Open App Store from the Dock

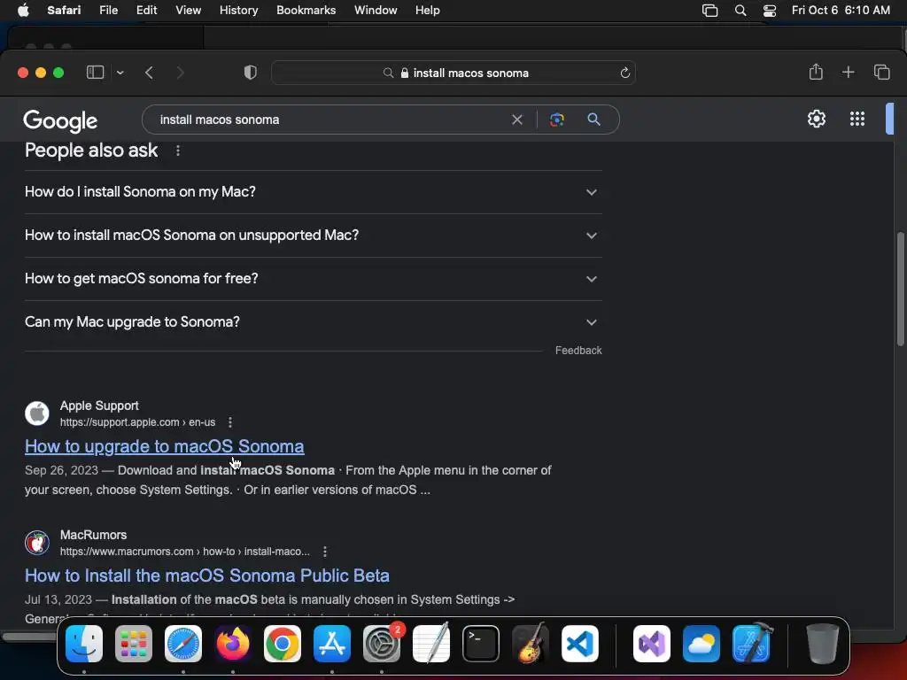332,644
